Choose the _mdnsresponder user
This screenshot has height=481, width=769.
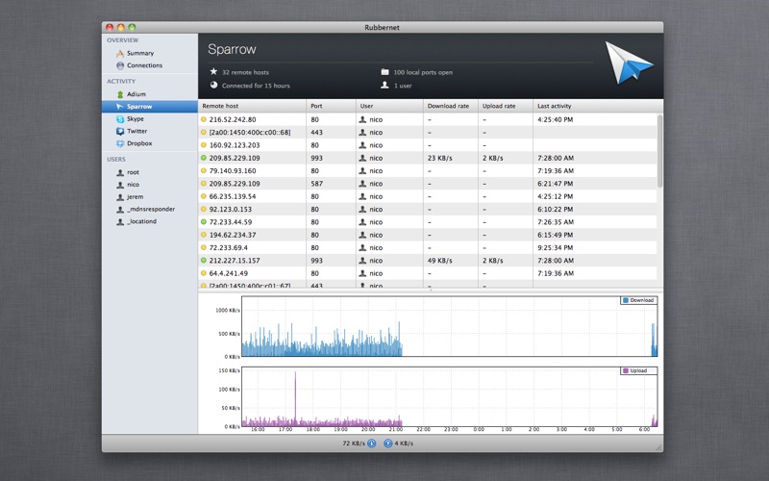tap(150, 209)
